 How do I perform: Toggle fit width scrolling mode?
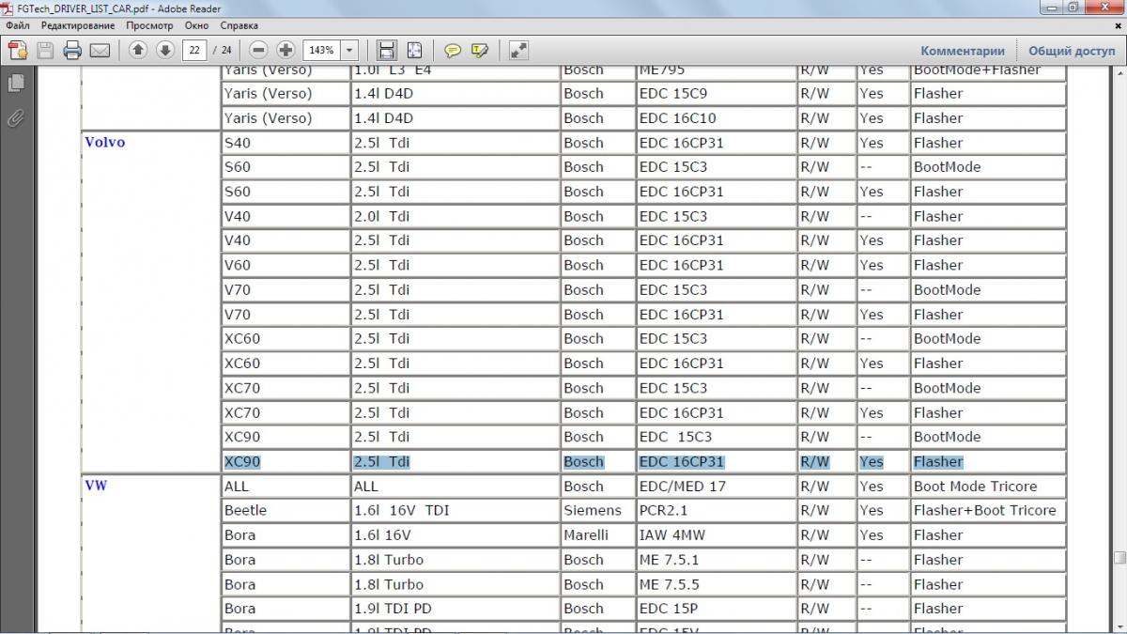[386, 50]
